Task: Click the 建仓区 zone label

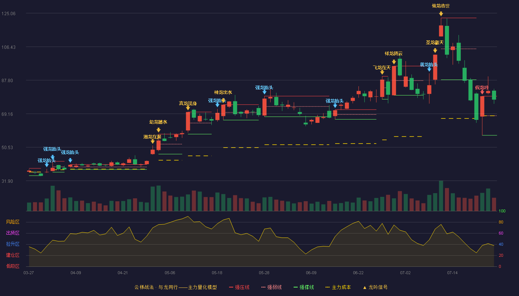Action: [13, 255]
